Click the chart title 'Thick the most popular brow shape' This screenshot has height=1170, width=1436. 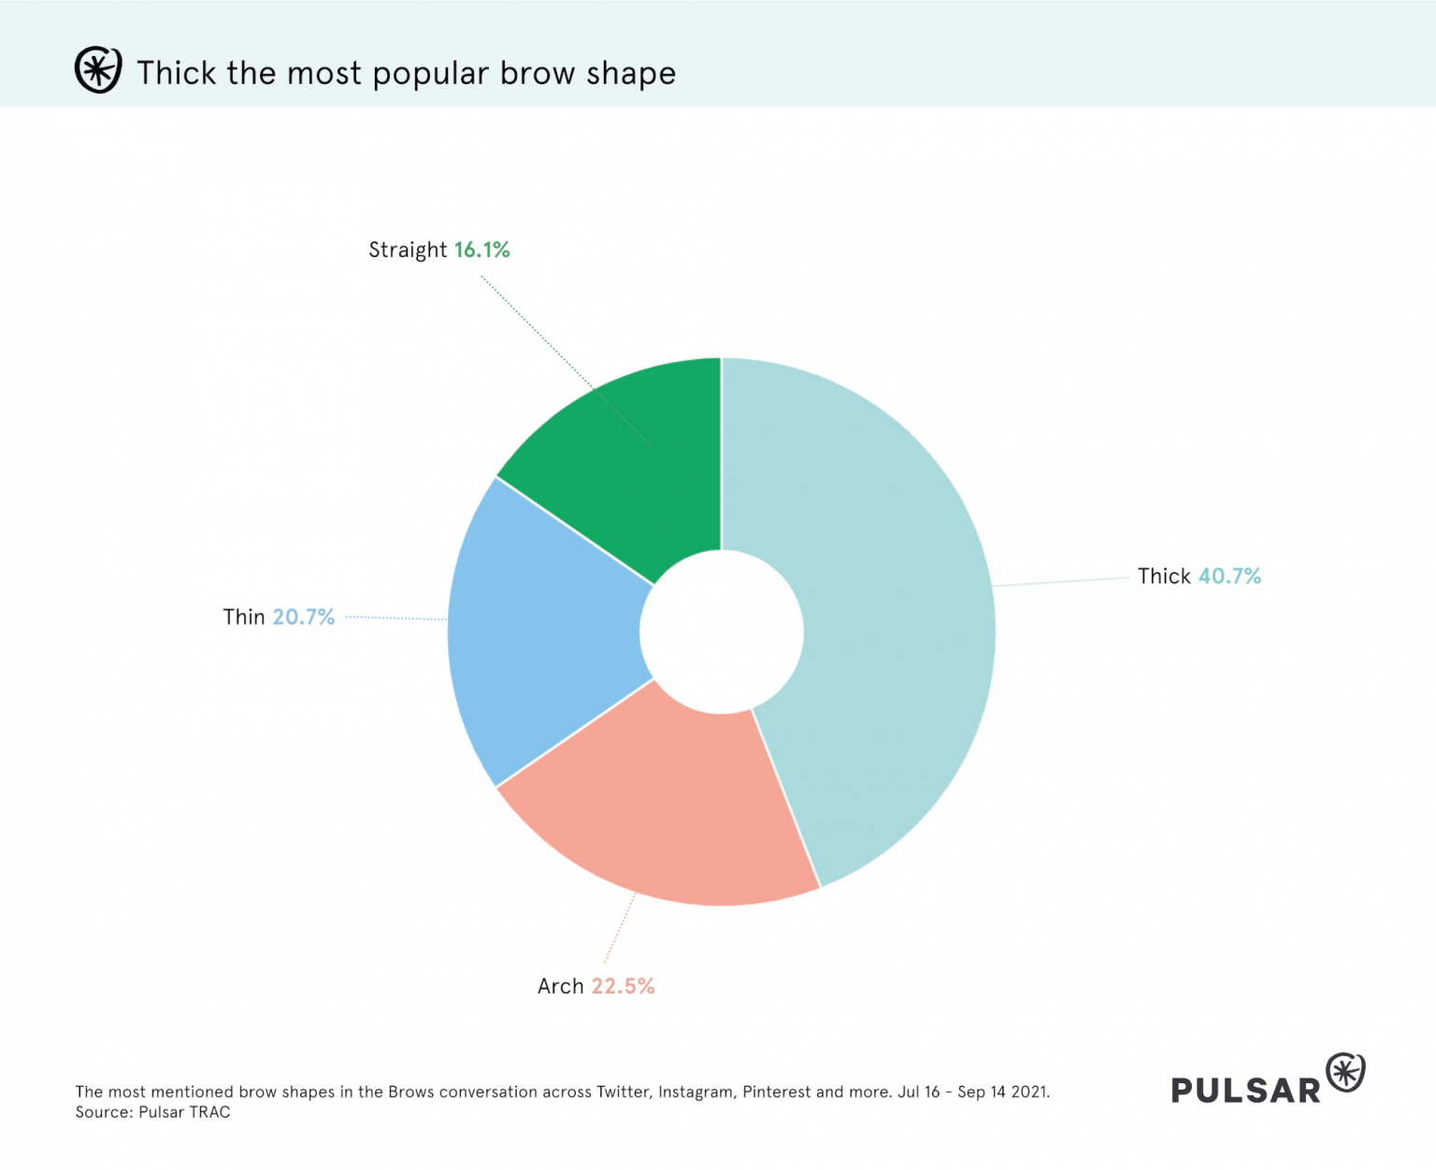(x=407, y=73)
